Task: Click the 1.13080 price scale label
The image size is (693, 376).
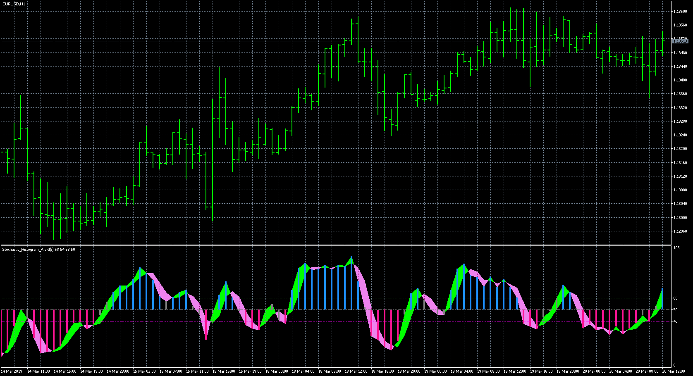Action: pos(680,190)
